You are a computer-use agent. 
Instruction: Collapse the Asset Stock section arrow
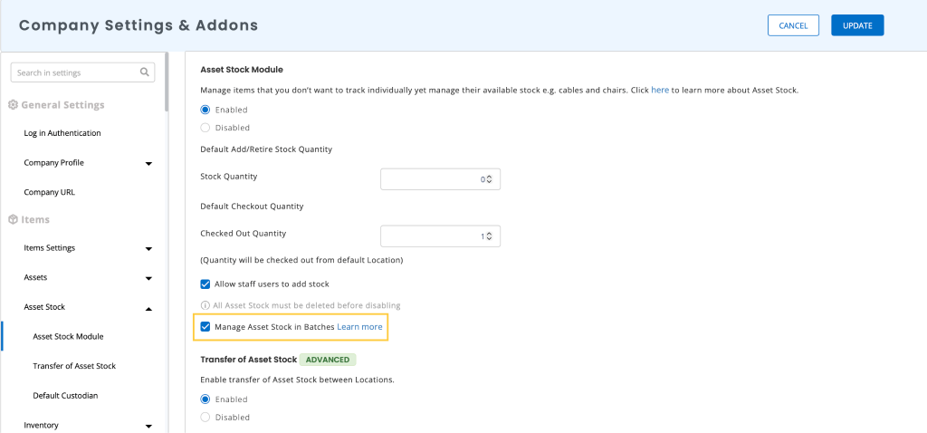point(149,308)
